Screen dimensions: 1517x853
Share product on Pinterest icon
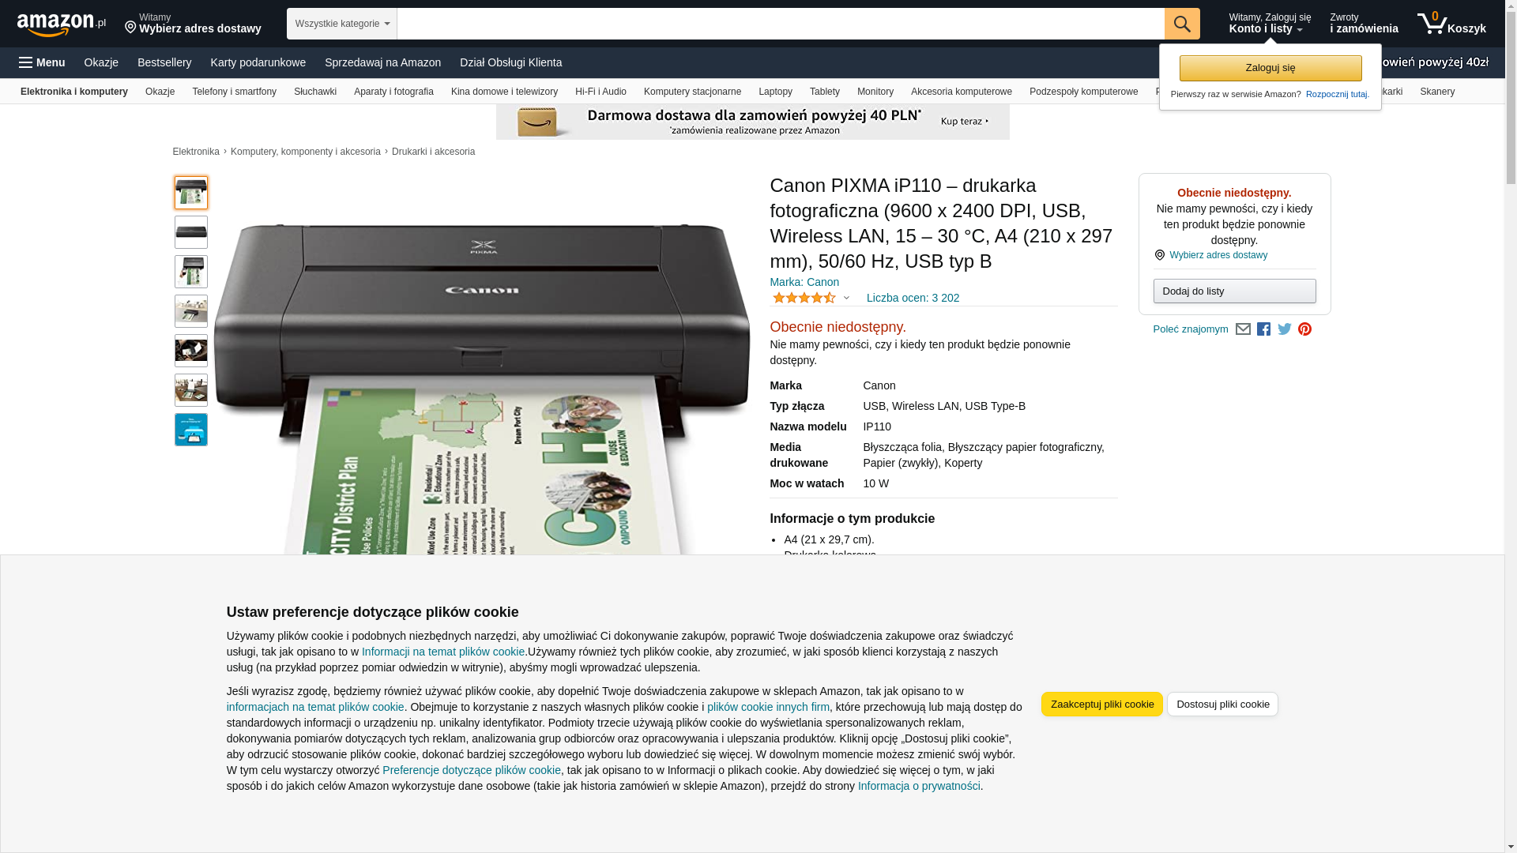click(1304, 329)
